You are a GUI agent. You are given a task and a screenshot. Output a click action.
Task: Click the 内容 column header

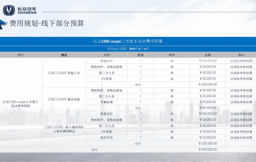106,55
